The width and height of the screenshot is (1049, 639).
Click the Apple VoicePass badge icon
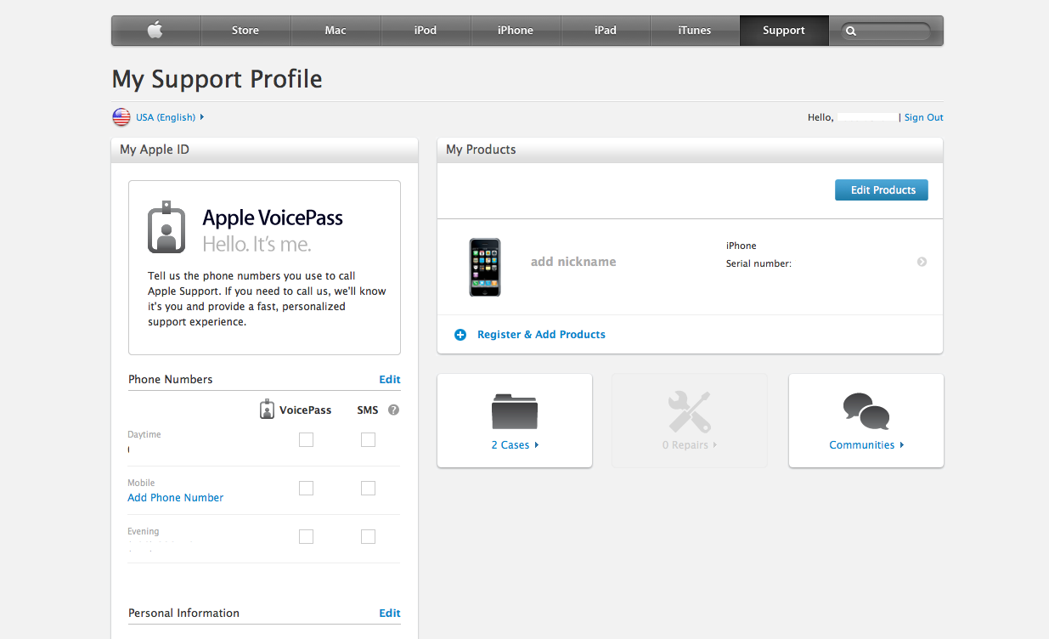[x=166, y=228]
